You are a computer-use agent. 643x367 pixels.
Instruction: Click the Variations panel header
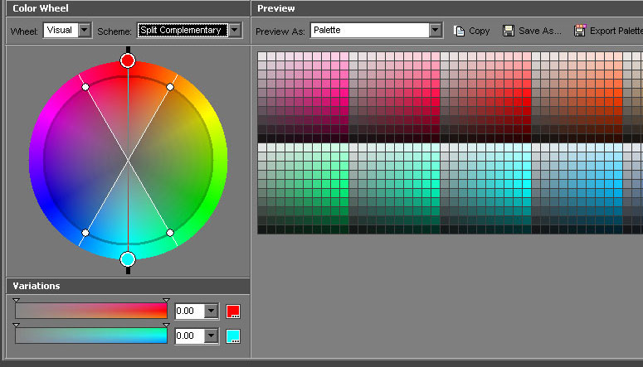pos(128,286)
